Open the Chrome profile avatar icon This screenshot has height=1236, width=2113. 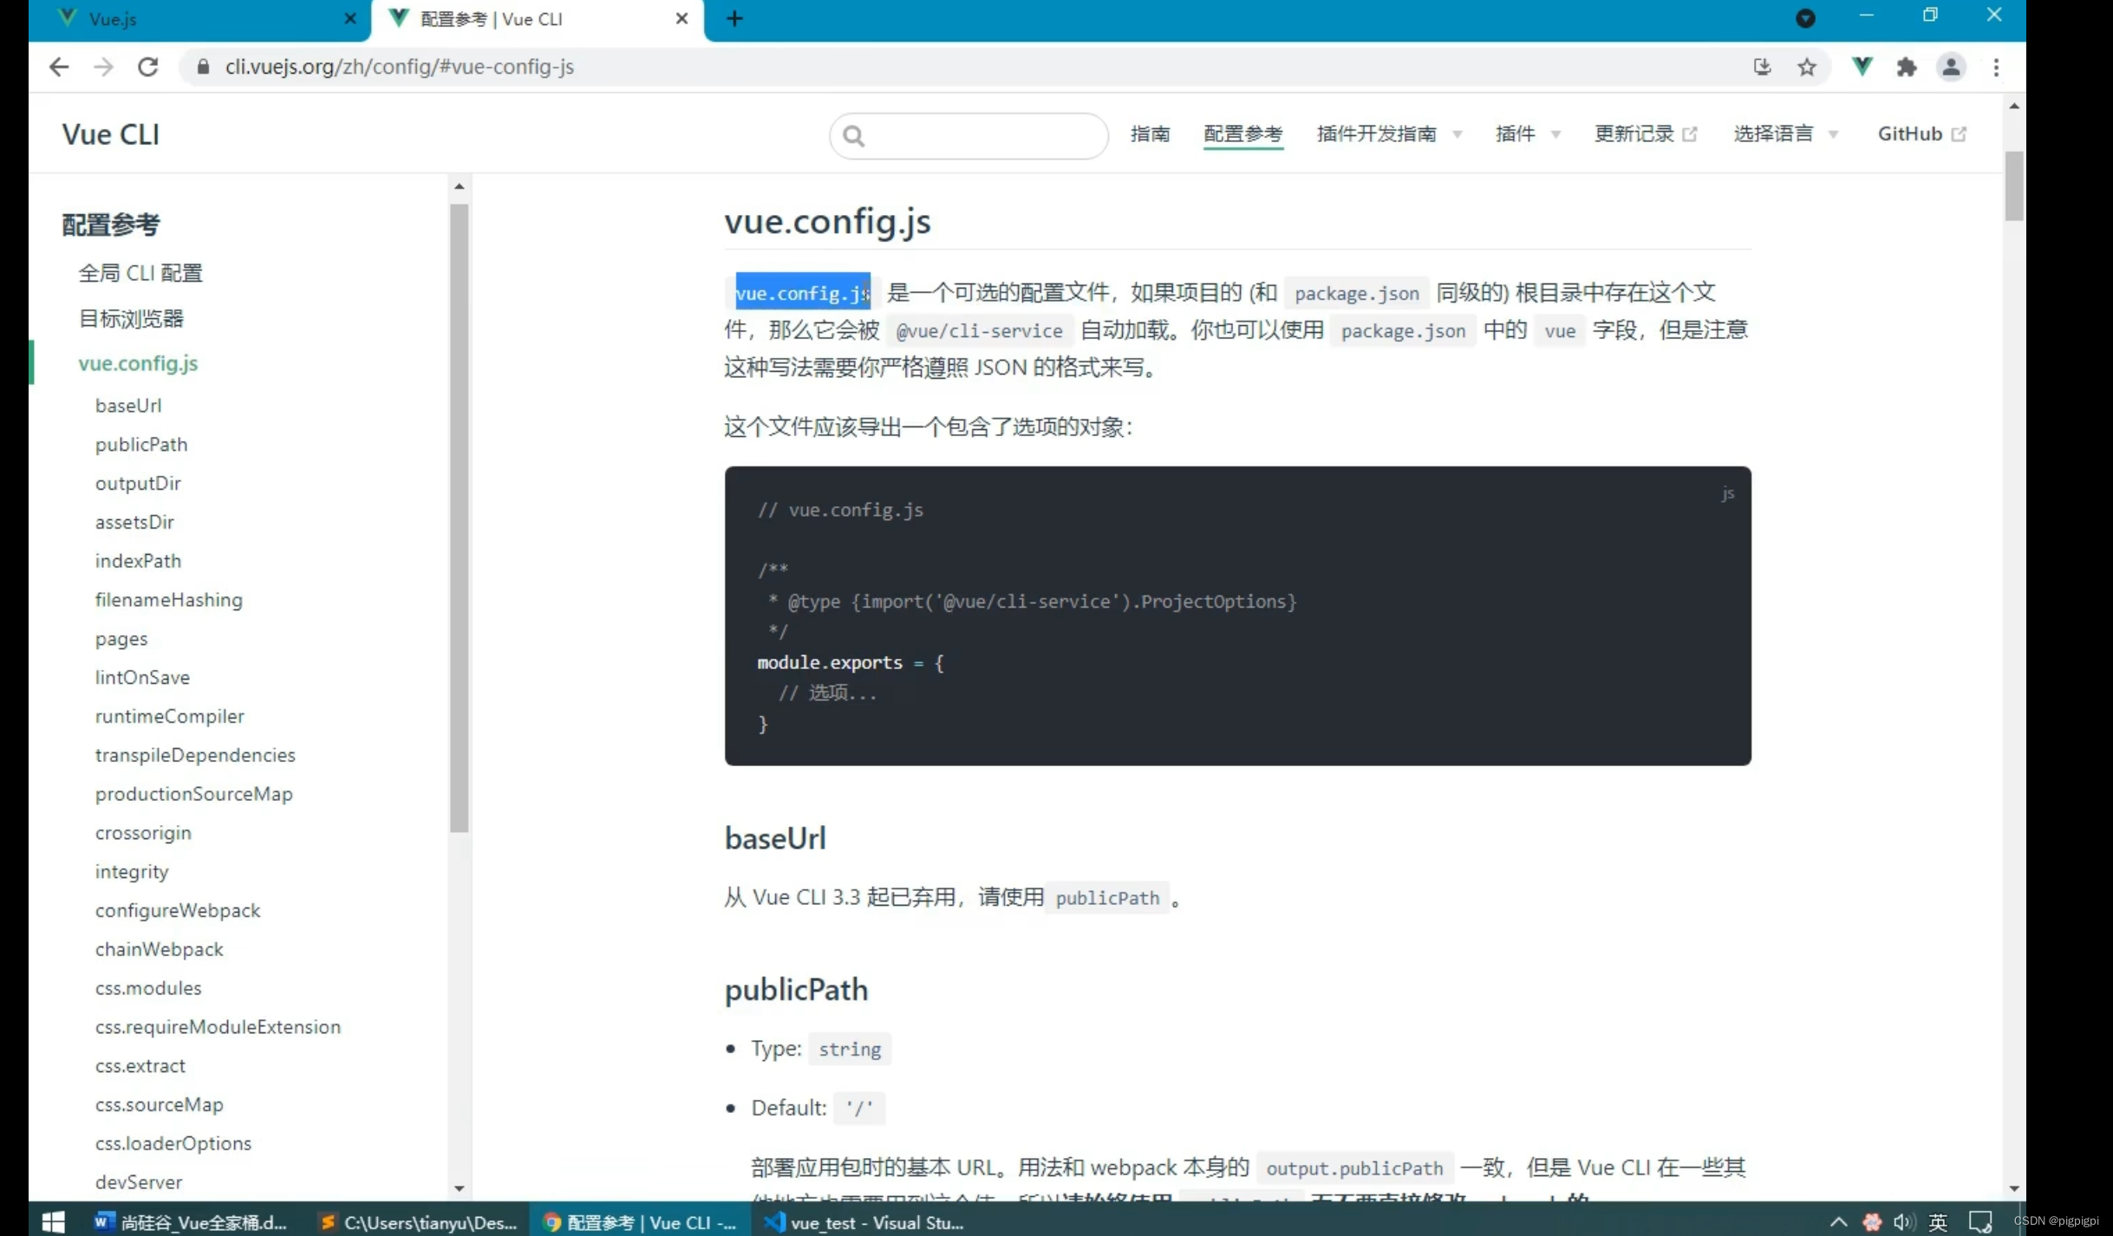click(x=1951, y=67)
